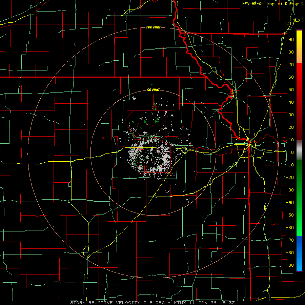
Task: Click the "NEXR" label above the scale
Action: click(298, 20)
